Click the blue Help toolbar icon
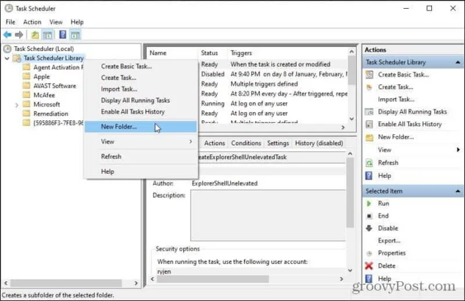Image resolution: width=465 pixels, height=301 pixels. (63, 35)
